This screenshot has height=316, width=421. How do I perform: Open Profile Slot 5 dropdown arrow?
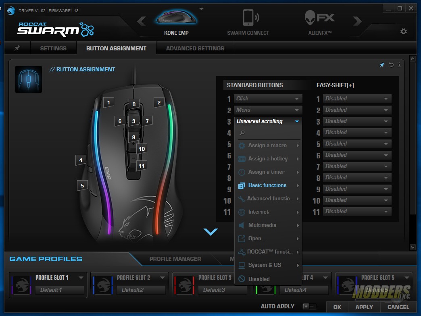407,277
